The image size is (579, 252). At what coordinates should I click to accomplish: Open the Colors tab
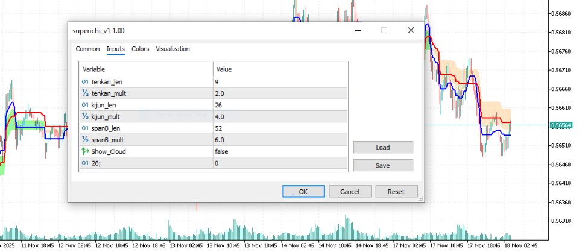141,49
